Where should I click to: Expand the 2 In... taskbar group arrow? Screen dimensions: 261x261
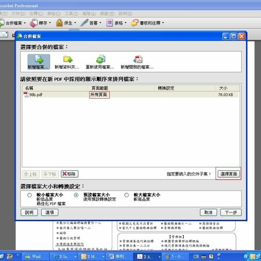coord(76,257)
